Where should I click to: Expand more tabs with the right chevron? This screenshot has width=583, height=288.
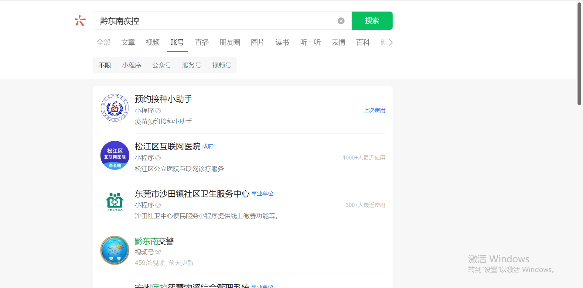[391, 42]
